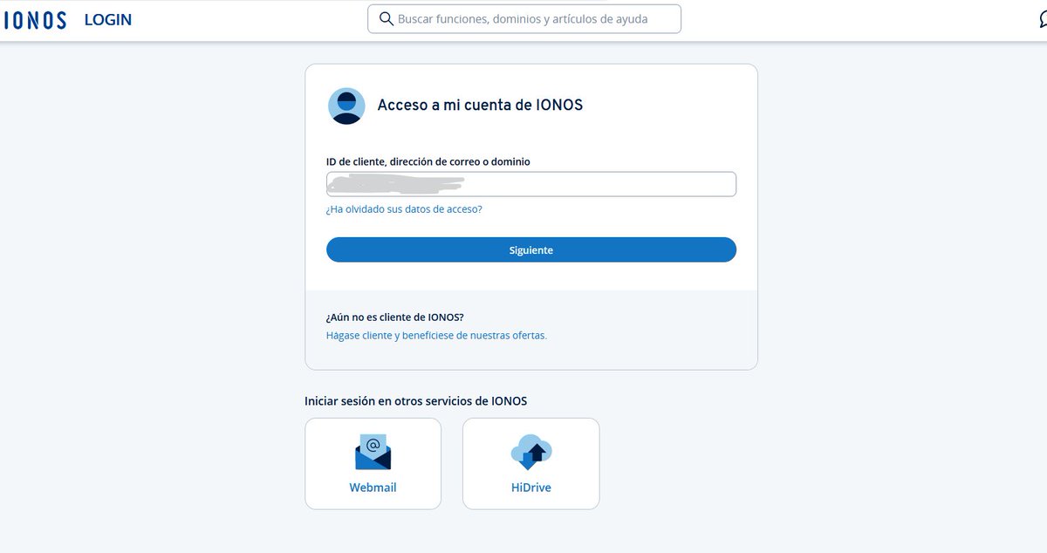Select the blue user avatar icon

pyautogui.click(x=346, y=106)
